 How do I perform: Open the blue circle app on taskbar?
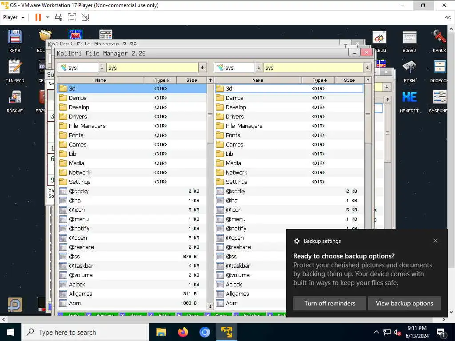204,332
